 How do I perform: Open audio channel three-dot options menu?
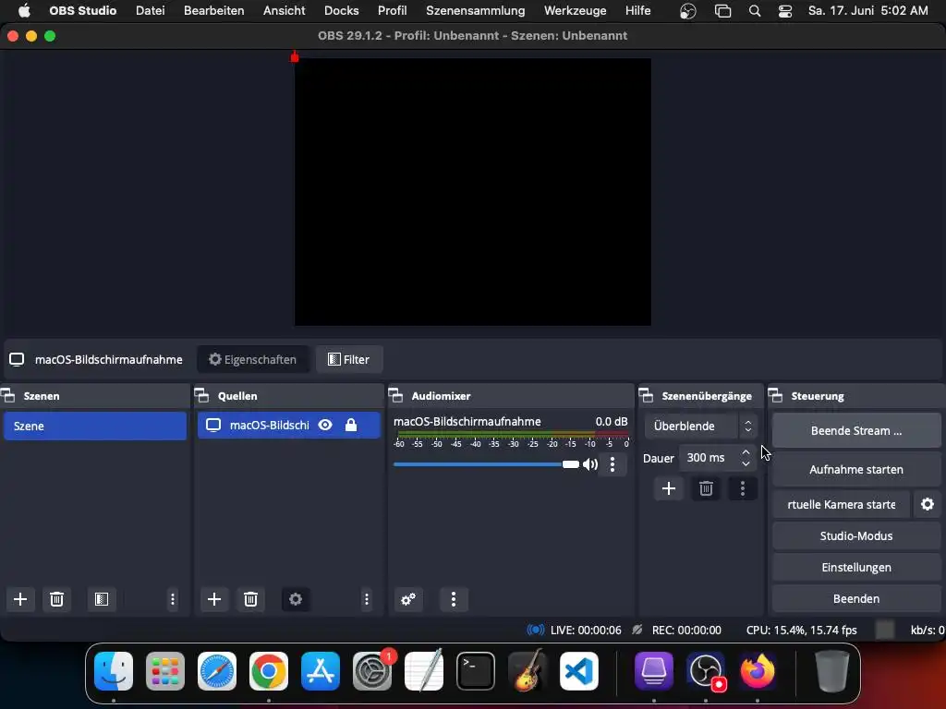tap(612, 464)
